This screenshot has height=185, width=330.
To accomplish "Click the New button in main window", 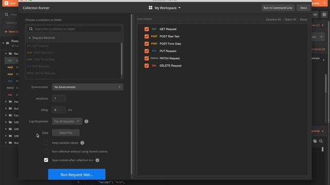I will tap(10, 3).
